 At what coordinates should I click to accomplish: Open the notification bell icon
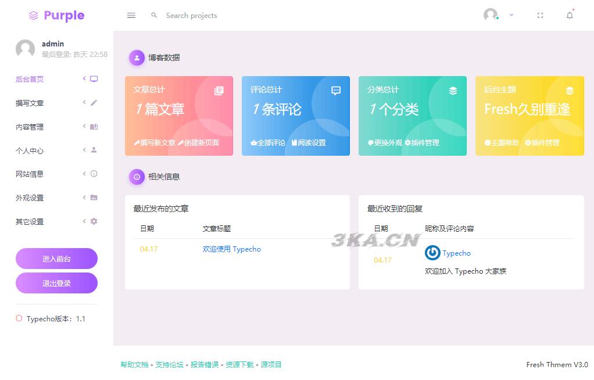pyautogui.click(x=570, y=15)
